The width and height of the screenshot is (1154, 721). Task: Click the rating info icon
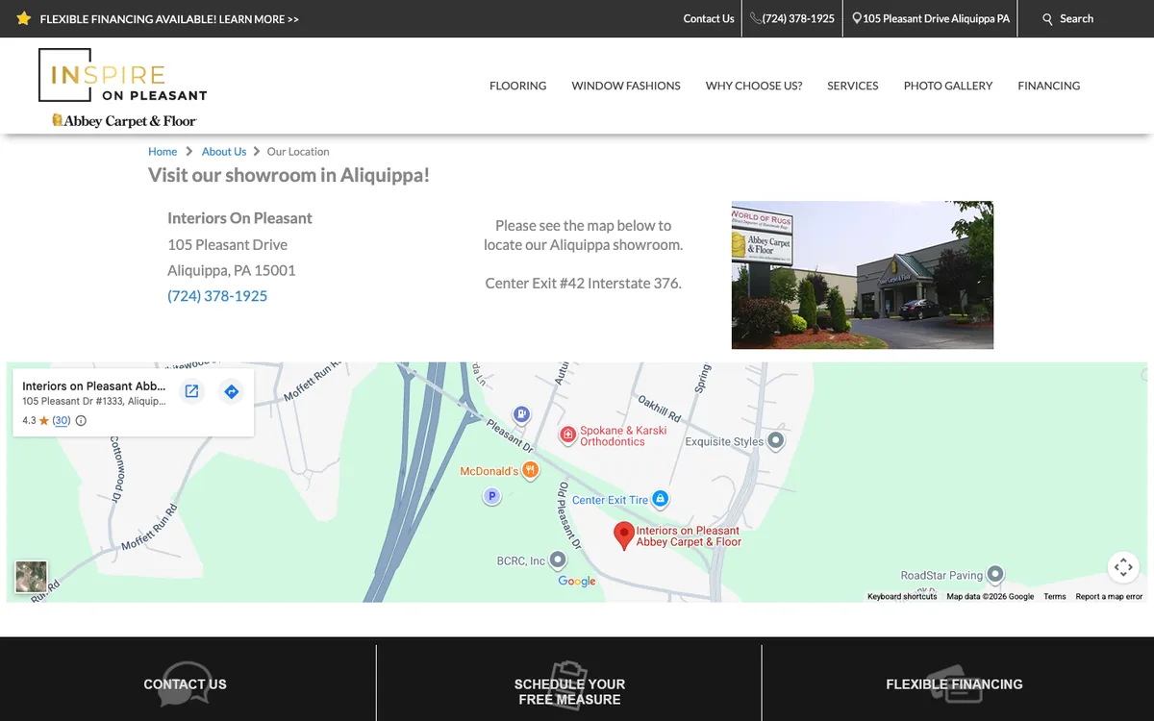tap(81, 420)
